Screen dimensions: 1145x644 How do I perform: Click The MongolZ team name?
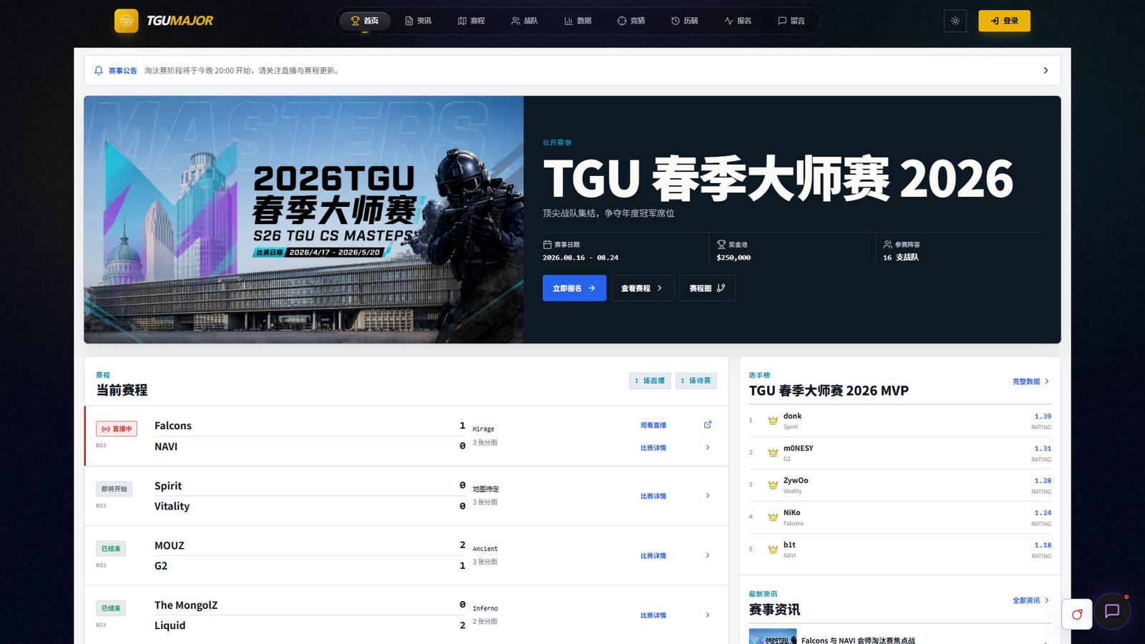(x=186, y=605)
